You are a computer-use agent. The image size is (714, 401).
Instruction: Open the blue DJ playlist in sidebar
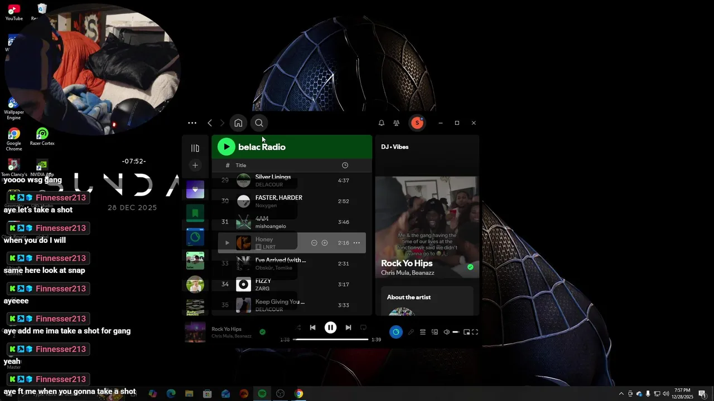click(195, 237)
